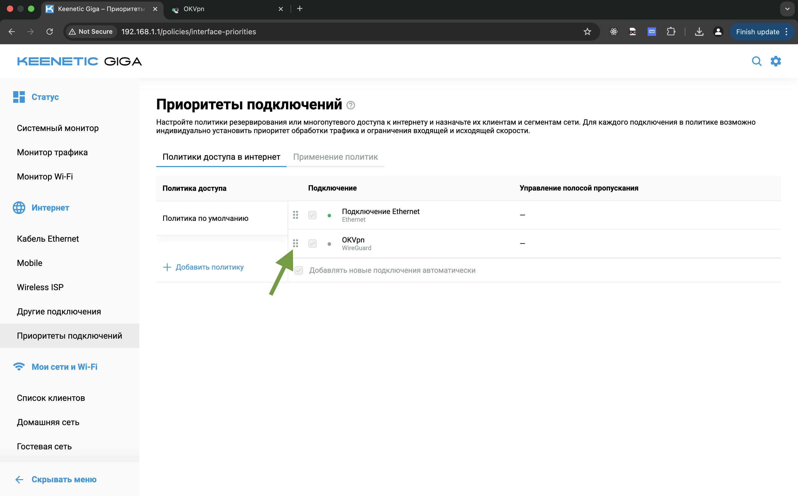798x496 pixels.
Task: Reload the page with the refresh icon
Action: click(50, 31)
